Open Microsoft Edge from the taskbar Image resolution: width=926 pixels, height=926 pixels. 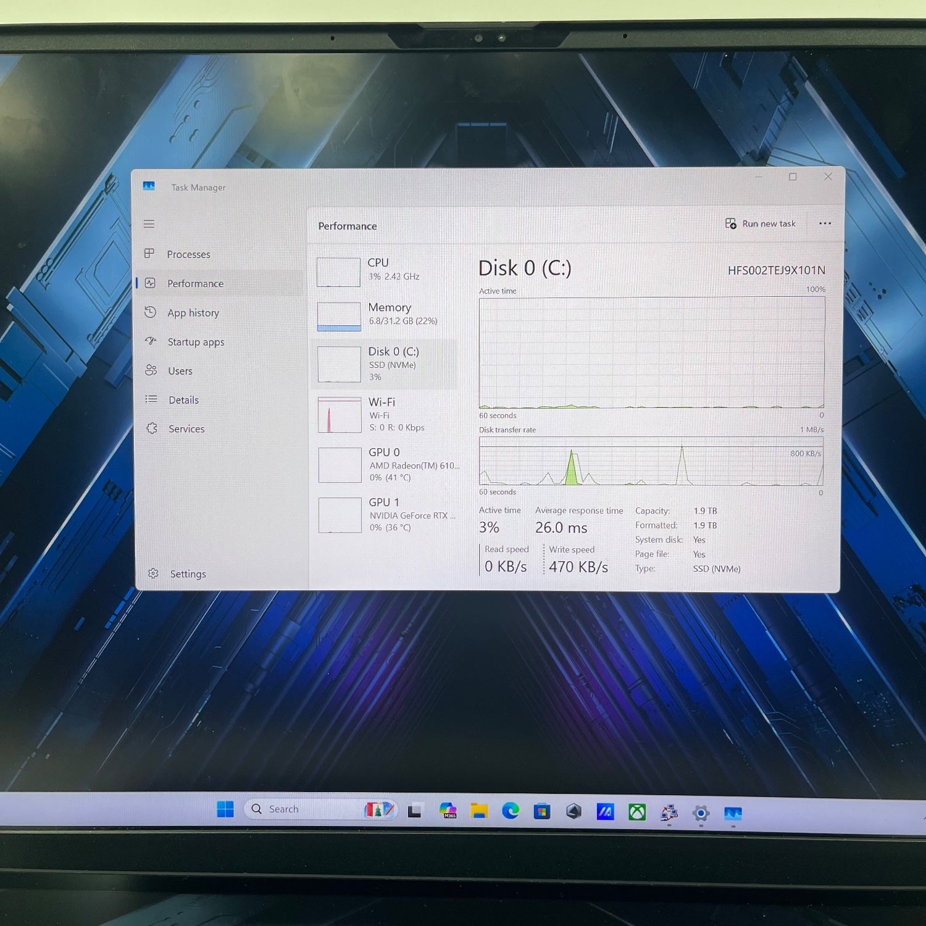tap(510, 809)
